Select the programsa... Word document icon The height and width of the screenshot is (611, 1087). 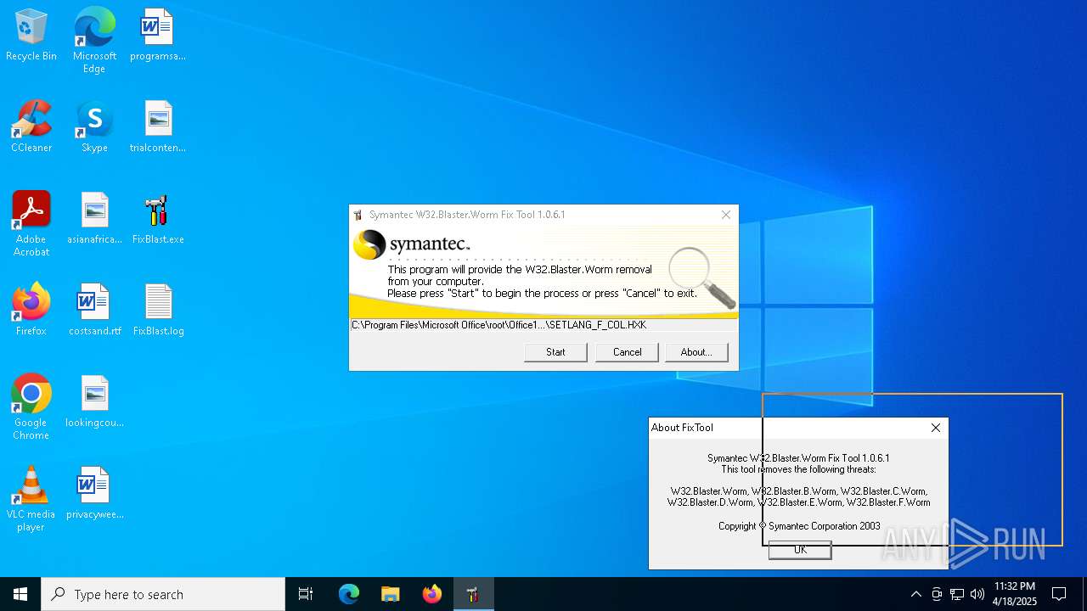click(x=158, y=36)
